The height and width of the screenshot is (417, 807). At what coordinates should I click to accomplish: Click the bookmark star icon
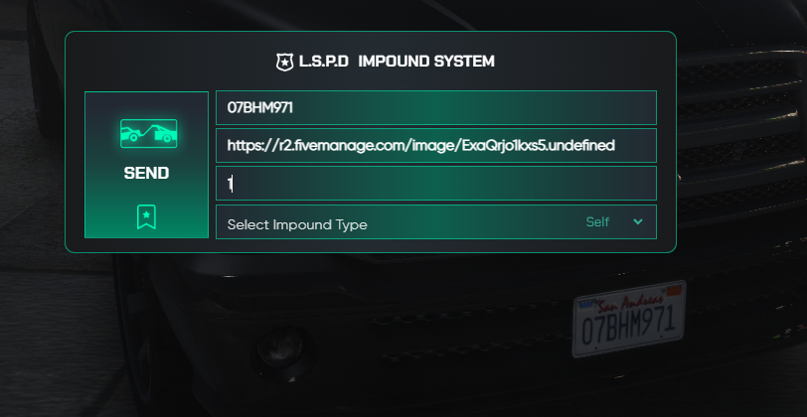pyautogui.click(x=147, y=217)
